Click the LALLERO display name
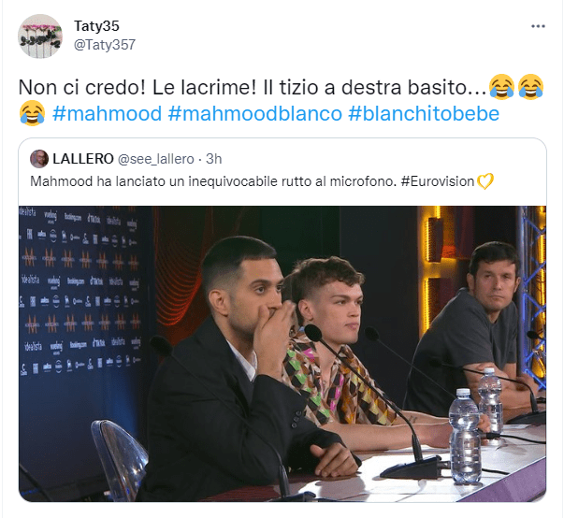The image size is (564, 518). pyautogui.click(x=83, y=159)
